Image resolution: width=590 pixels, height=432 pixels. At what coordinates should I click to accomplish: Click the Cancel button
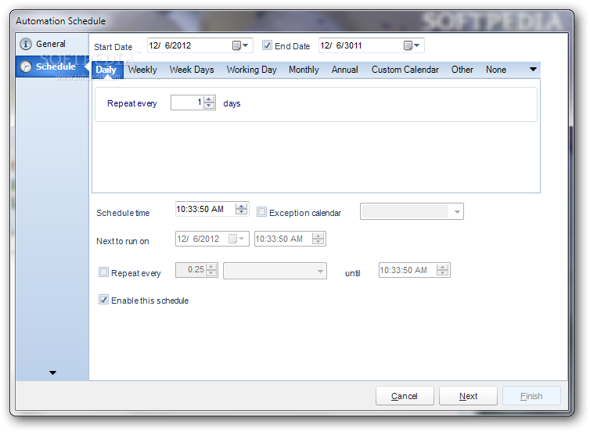pos(405,396)
